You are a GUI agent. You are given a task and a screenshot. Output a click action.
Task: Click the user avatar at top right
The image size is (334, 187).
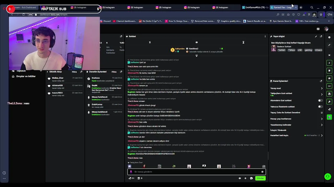click(326, 29)
